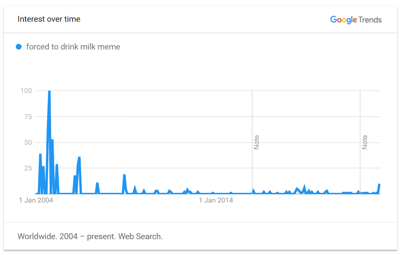Click the 75 horizontal gridline mid-chart
Screen dimensions: 403x255
[208, 117]
